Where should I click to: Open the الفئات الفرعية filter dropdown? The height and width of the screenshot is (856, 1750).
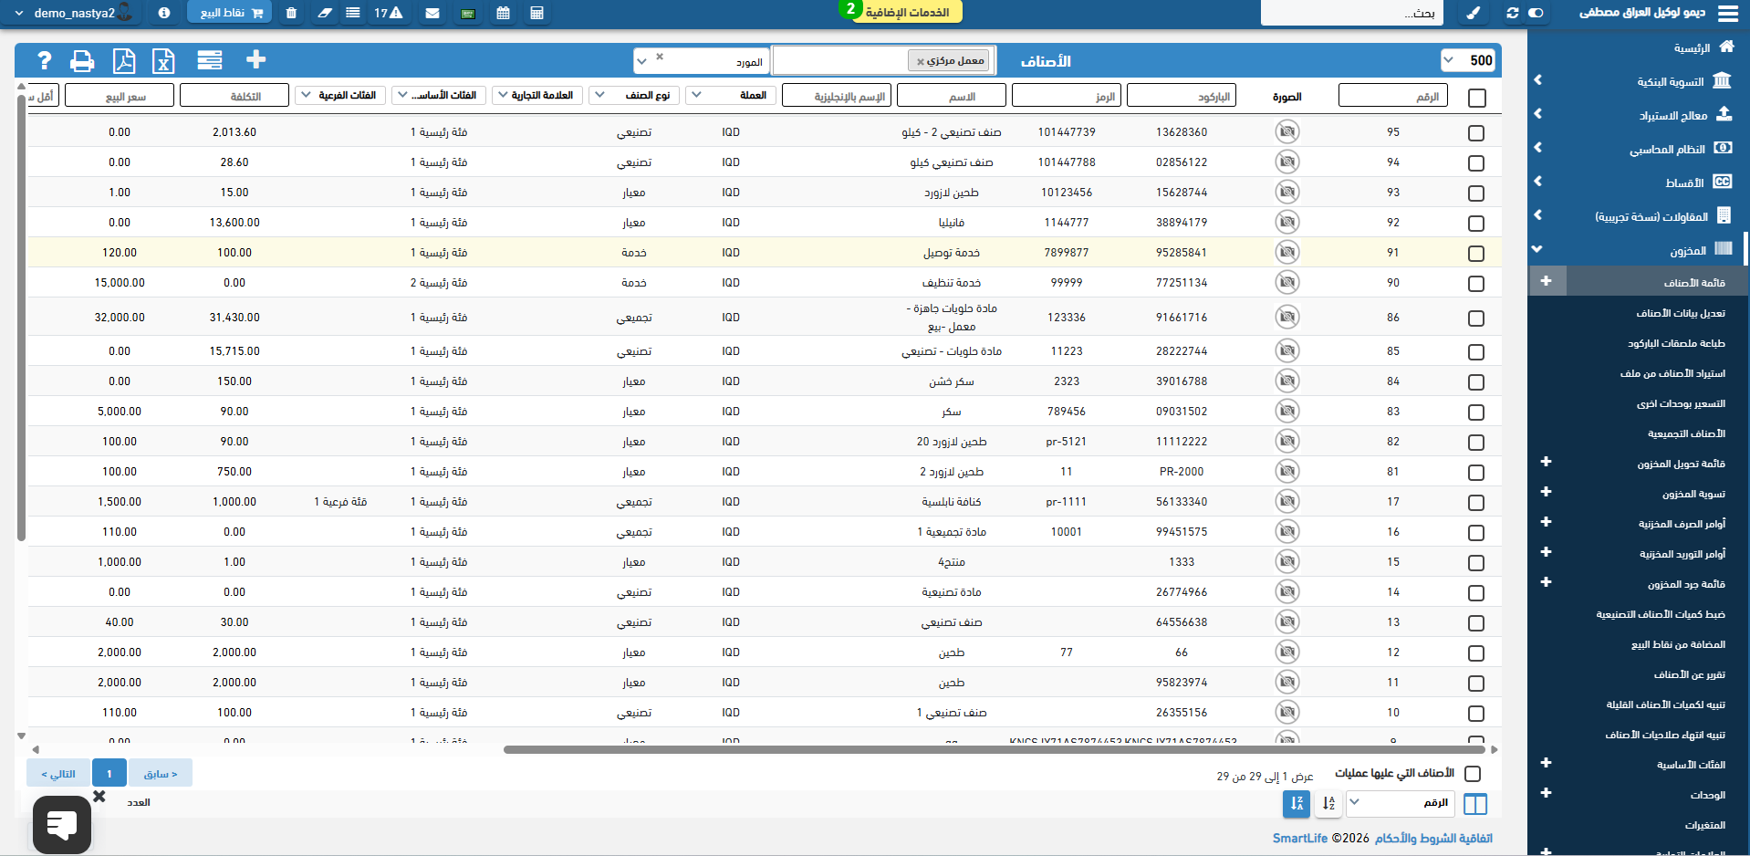pos(339,95)
